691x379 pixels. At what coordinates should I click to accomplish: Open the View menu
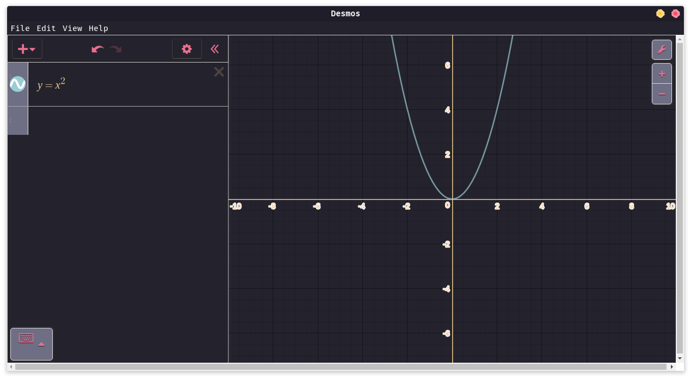point(72,28)
